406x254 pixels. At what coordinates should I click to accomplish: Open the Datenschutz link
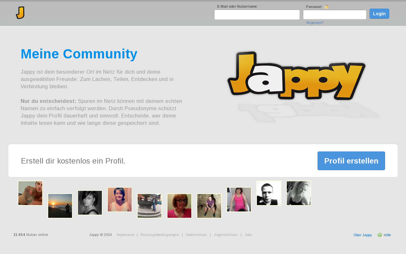tap(196, 235)
